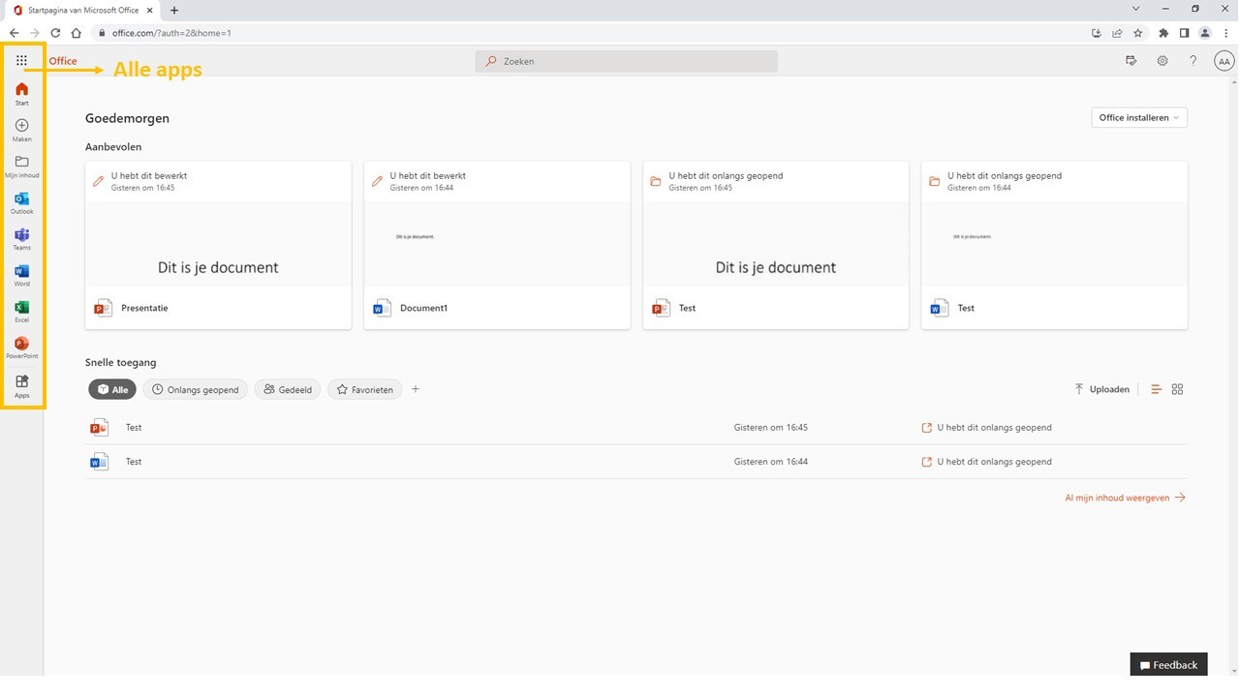Open the Presentatie recommended card
Image resolution: width=1240 pixels, height=697 pixels.
click(219, 246)
